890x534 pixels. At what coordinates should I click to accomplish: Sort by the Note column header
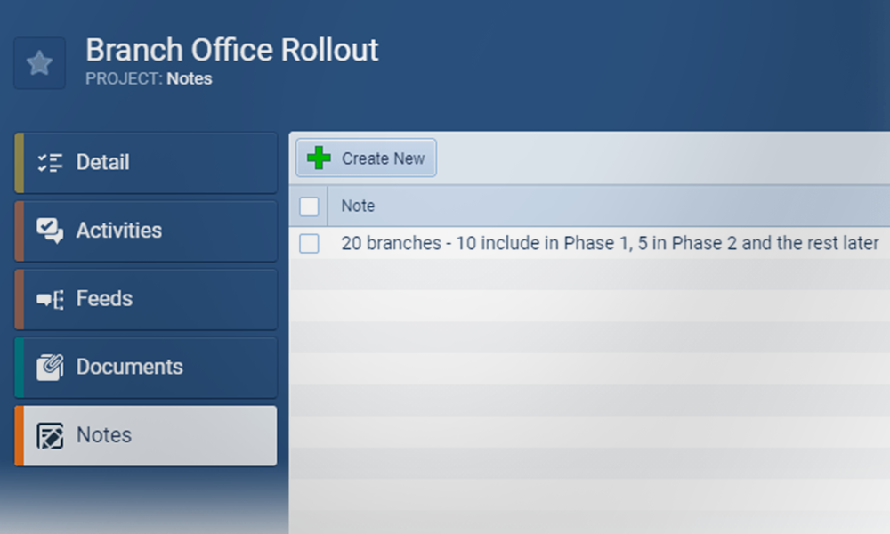pyautogui.click(x=358, y=206)
